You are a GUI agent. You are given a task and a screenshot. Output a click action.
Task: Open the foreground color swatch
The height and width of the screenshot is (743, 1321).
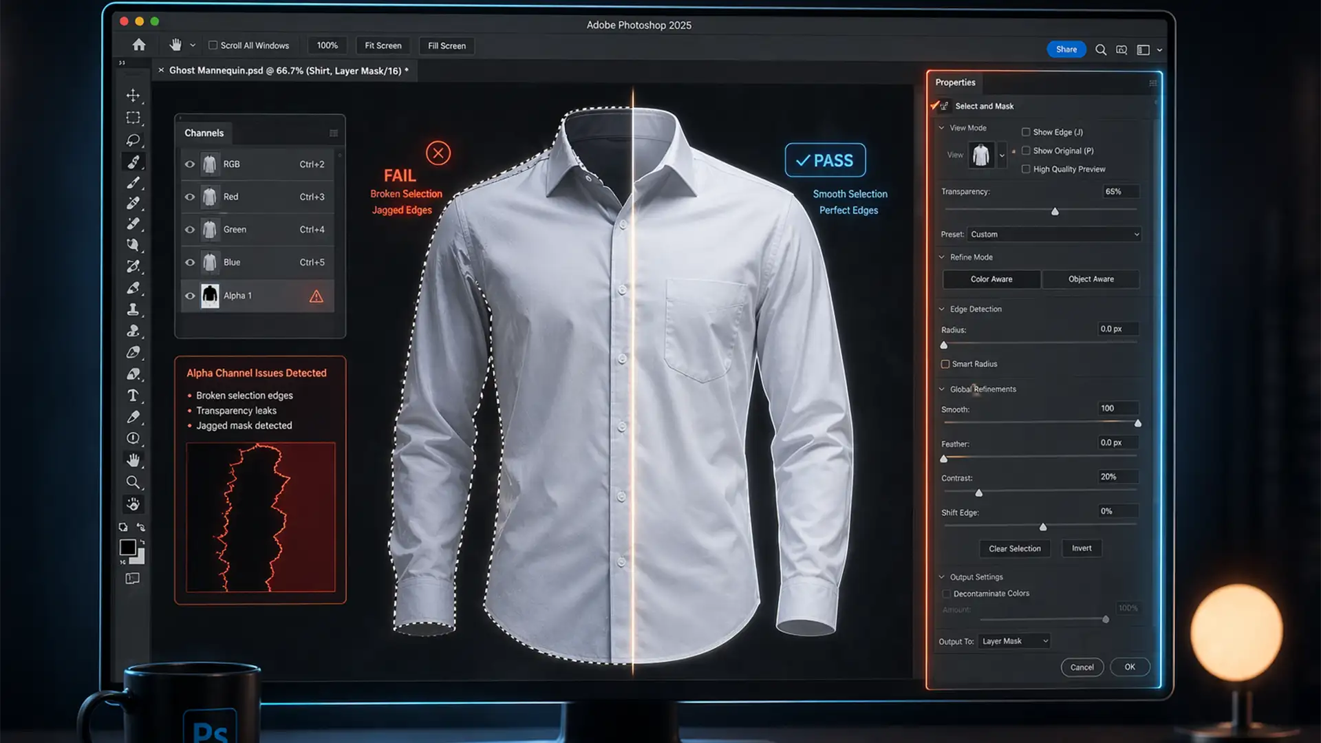coord(127,546)
